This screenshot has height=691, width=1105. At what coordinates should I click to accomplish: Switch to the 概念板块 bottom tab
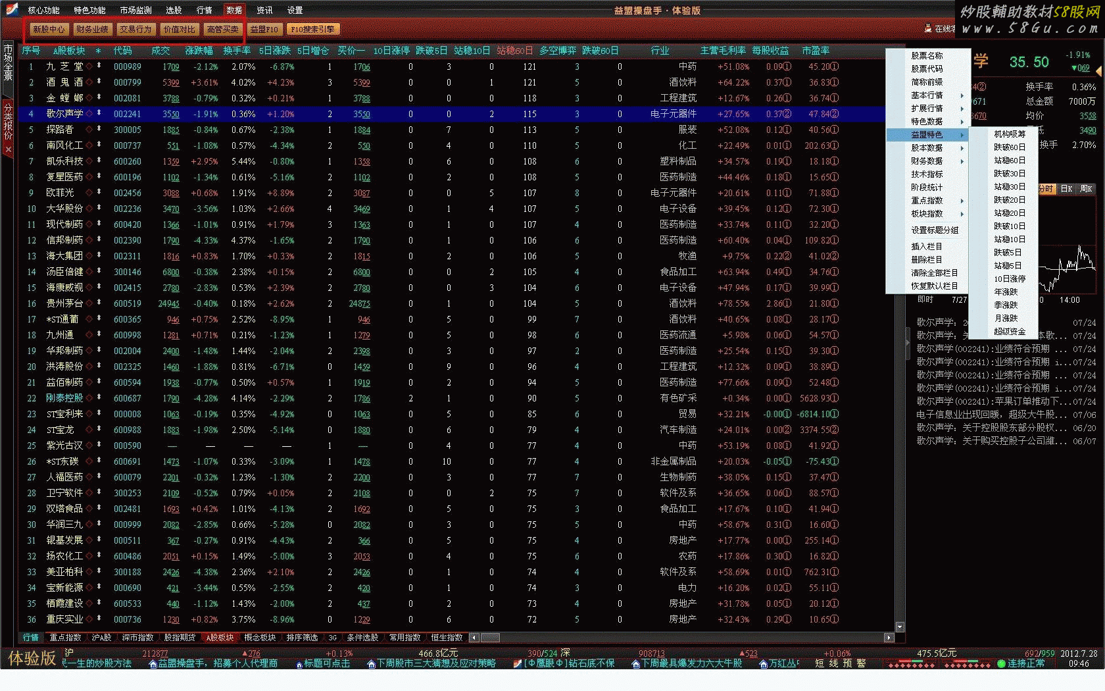point(260,638)
